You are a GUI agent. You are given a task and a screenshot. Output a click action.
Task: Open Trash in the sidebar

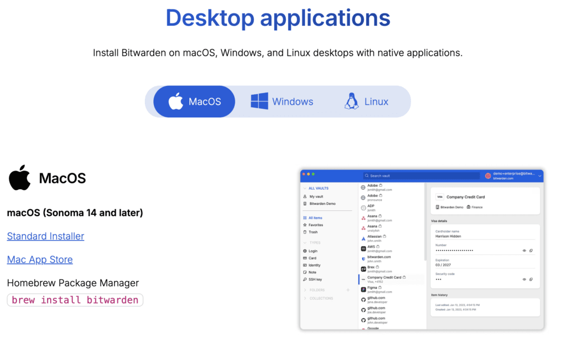pyautogui.click(x=313, y=232)
